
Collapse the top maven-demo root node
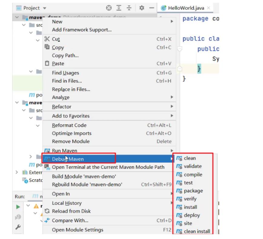pos(17,17)
